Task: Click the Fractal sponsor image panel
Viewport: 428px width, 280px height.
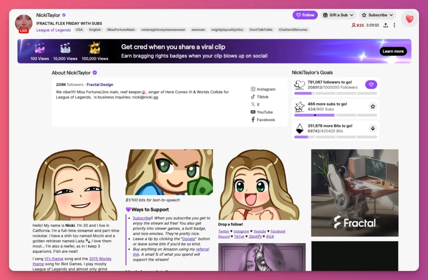Action: point(354,193)
